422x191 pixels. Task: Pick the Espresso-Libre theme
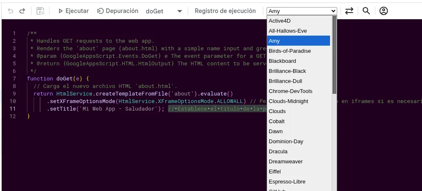[x=298, y=182]
